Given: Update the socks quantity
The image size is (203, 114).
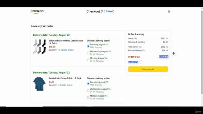Looking at the screenshot, I should (64, 50).
